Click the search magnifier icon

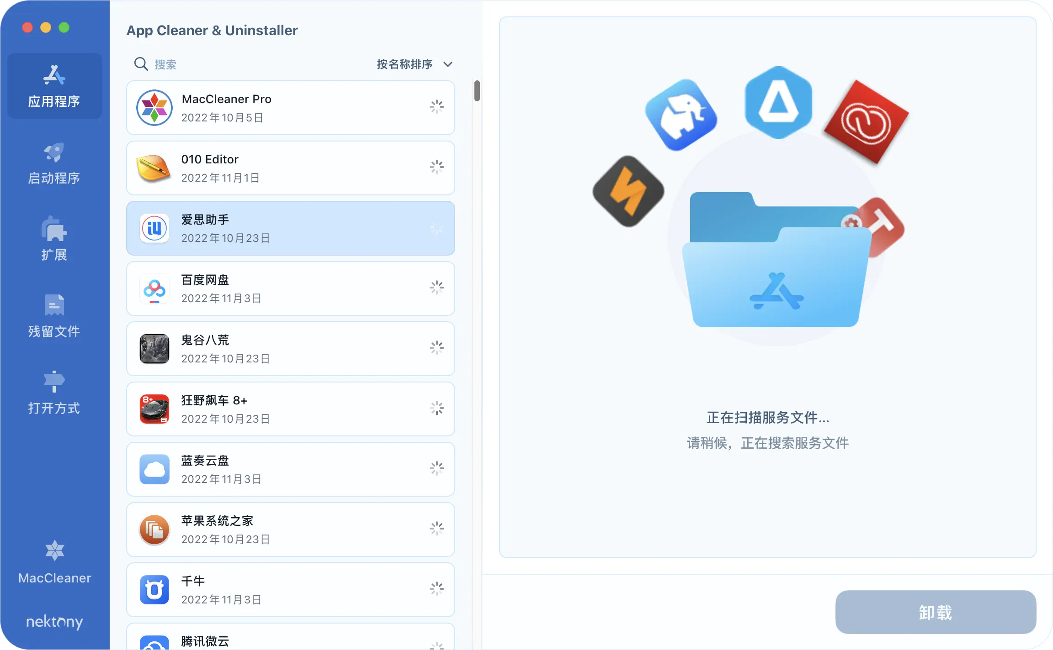[141, 64]
